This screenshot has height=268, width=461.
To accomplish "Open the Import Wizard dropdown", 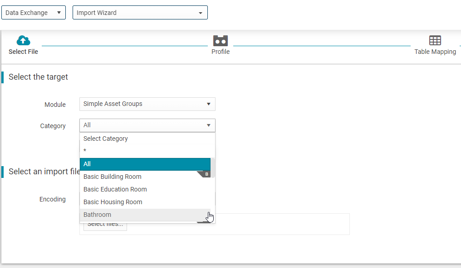I will (140, 13).
